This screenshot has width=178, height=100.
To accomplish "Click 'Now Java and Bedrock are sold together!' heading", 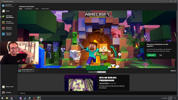I will (157, 45).
